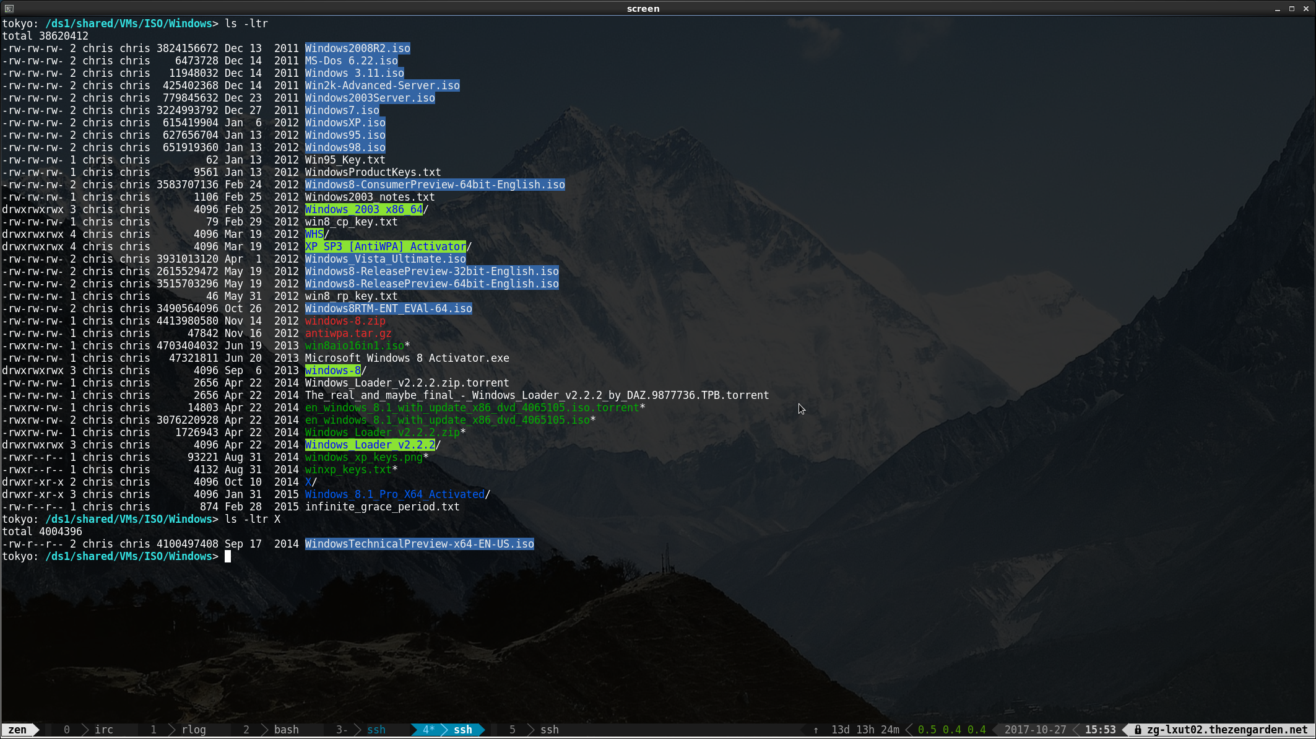This screenshot has height=739, width=1316.
Task: Switch to screen window 2 bash
Action: [271, 730]
